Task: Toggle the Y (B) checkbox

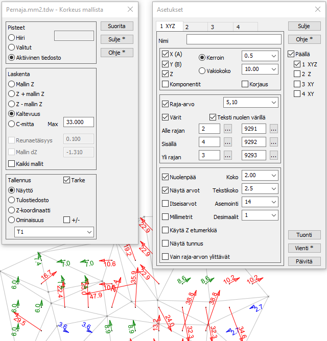Action: [165, 64]
